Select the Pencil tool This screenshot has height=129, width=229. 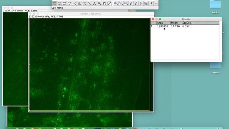[131, 3]
